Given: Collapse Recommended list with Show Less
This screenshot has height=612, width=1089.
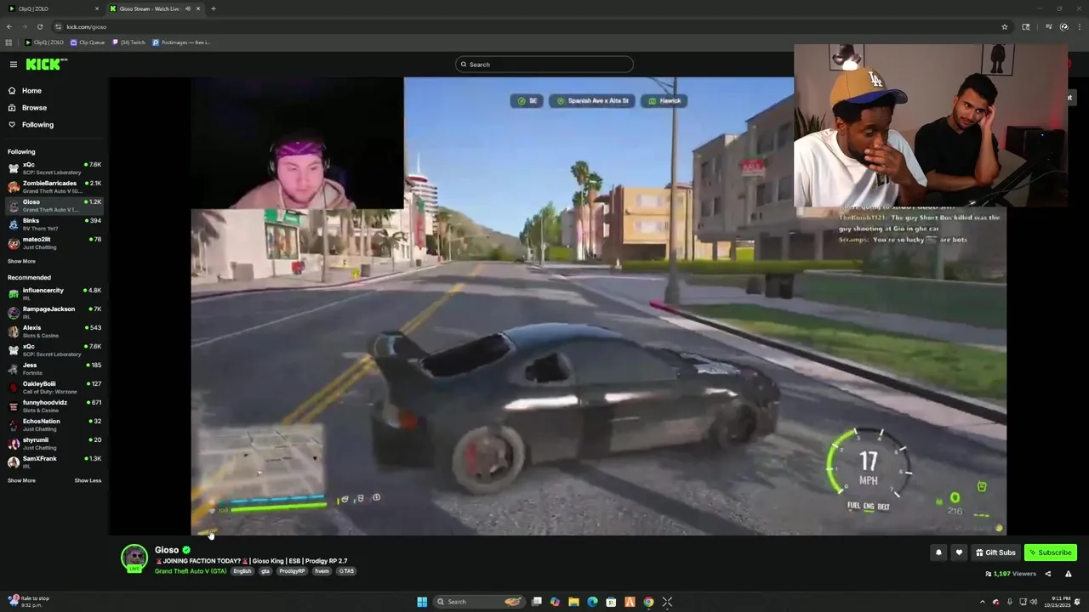Looking at the screenshot, I should [x=88, y=481].
